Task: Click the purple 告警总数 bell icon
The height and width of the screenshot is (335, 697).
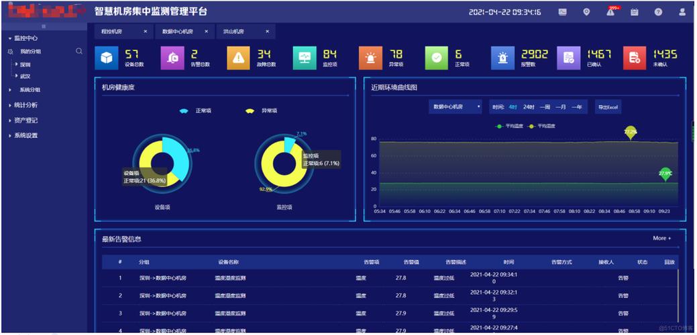Action: tap(172, 58)
